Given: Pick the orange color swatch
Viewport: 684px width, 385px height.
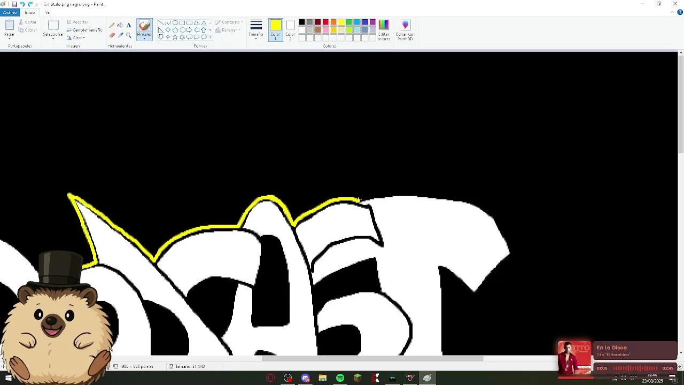Looking at the screenshot, I should pos(333,22).
